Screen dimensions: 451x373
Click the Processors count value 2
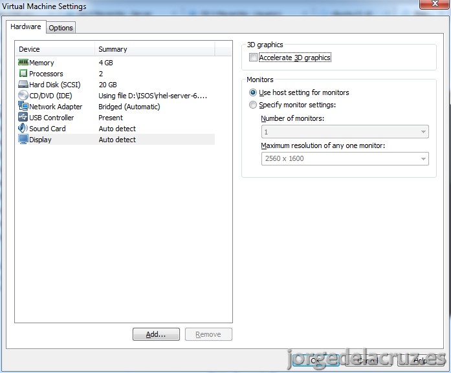click(x=101, y=74)
